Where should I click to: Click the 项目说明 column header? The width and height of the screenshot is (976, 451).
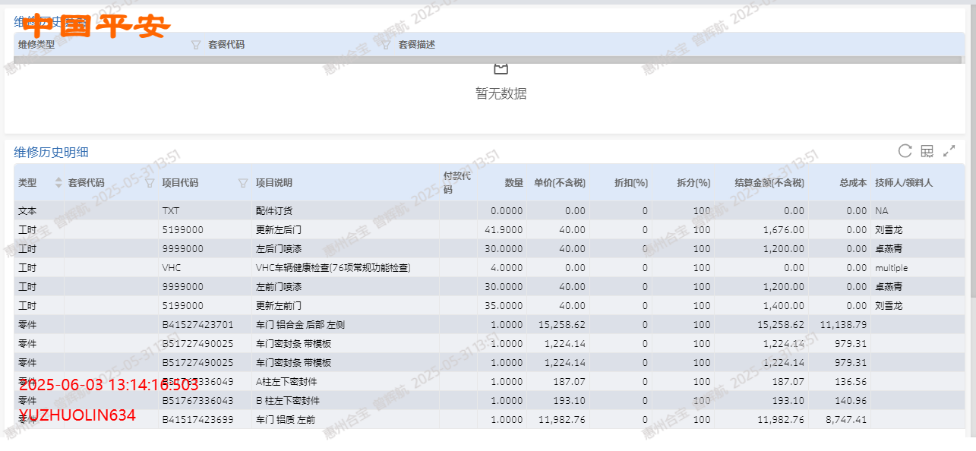274,183
